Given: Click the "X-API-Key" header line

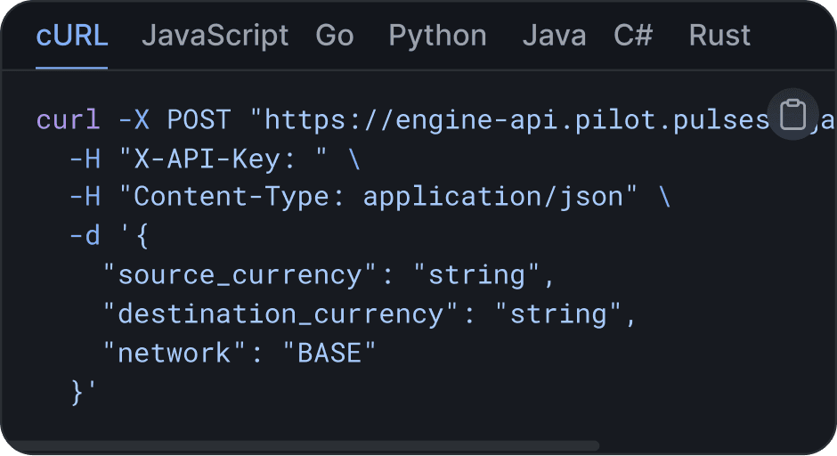Looking at the screenshot, I should click(215, 159).
